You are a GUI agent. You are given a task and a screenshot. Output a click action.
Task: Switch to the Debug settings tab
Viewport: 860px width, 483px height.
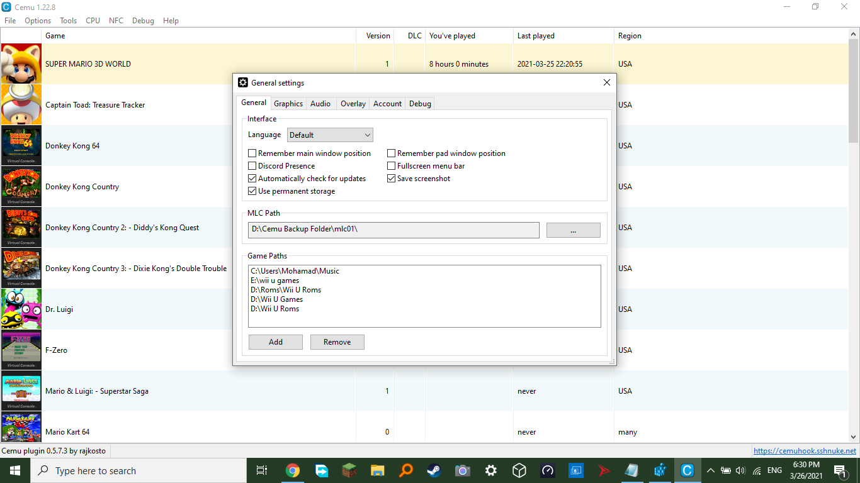pos(420,104)
